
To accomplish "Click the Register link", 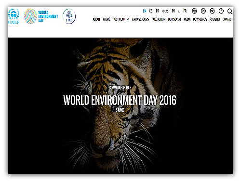I will coord(214,19).
